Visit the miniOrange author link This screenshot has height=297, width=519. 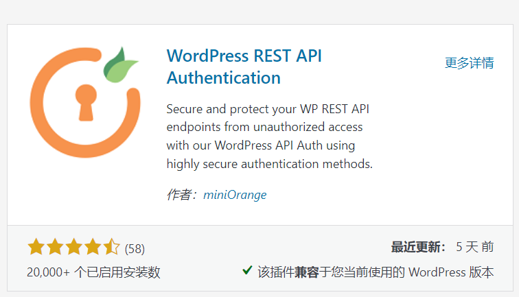coord(235,195)
